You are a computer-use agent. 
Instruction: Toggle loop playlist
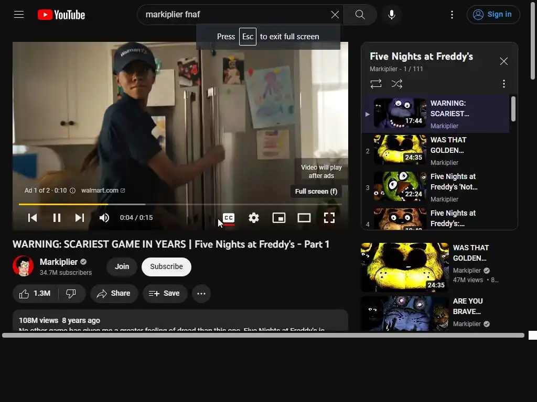[375, 84]
